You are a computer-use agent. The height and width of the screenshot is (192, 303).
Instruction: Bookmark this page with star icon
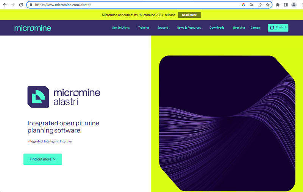pyautogui.click(x=268, y=5)
